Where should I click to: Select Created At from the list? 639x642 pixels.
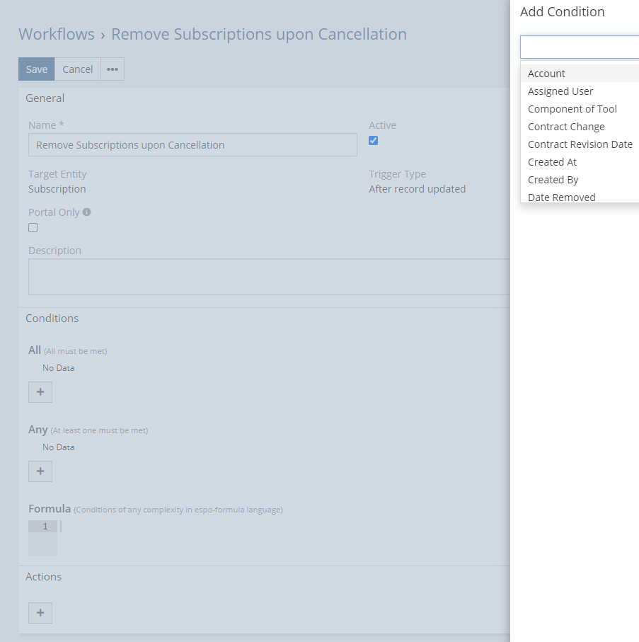[552, 162]
